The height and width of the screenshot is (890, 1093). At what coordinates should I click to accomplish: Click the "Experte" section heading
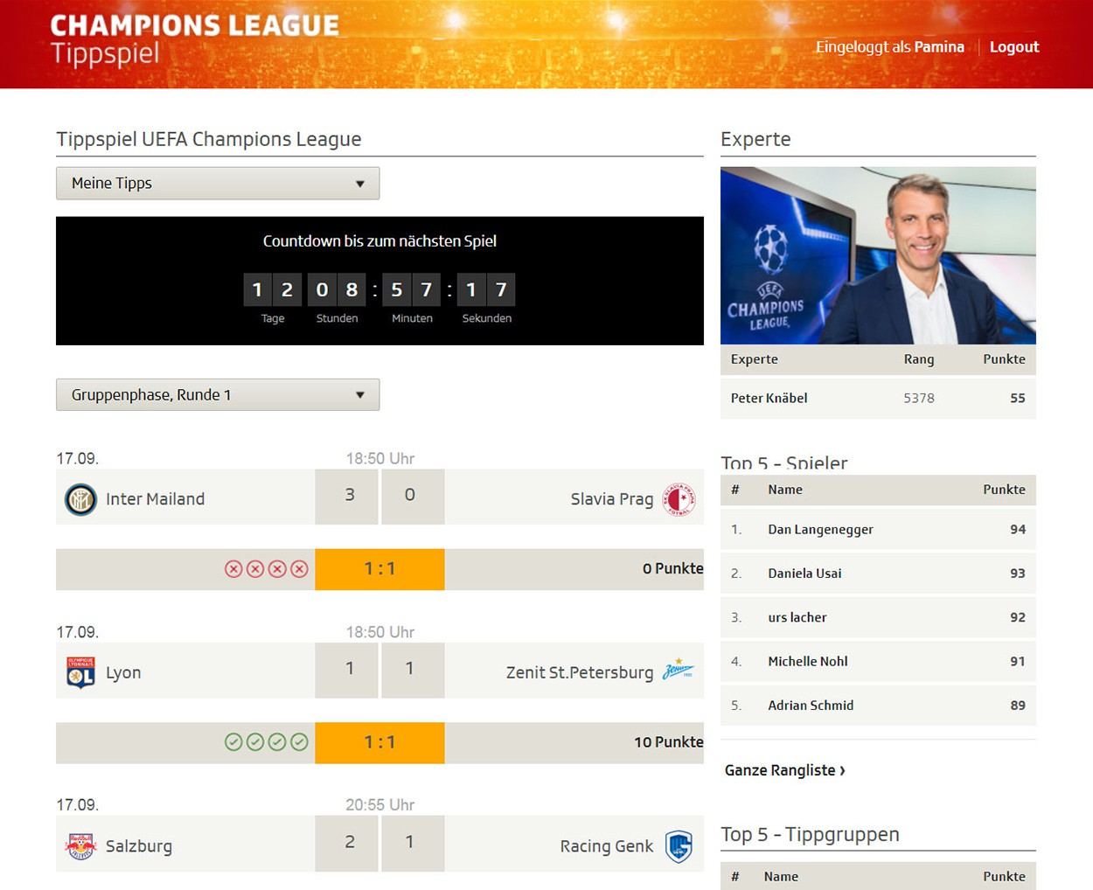click(x=755, y=139)
